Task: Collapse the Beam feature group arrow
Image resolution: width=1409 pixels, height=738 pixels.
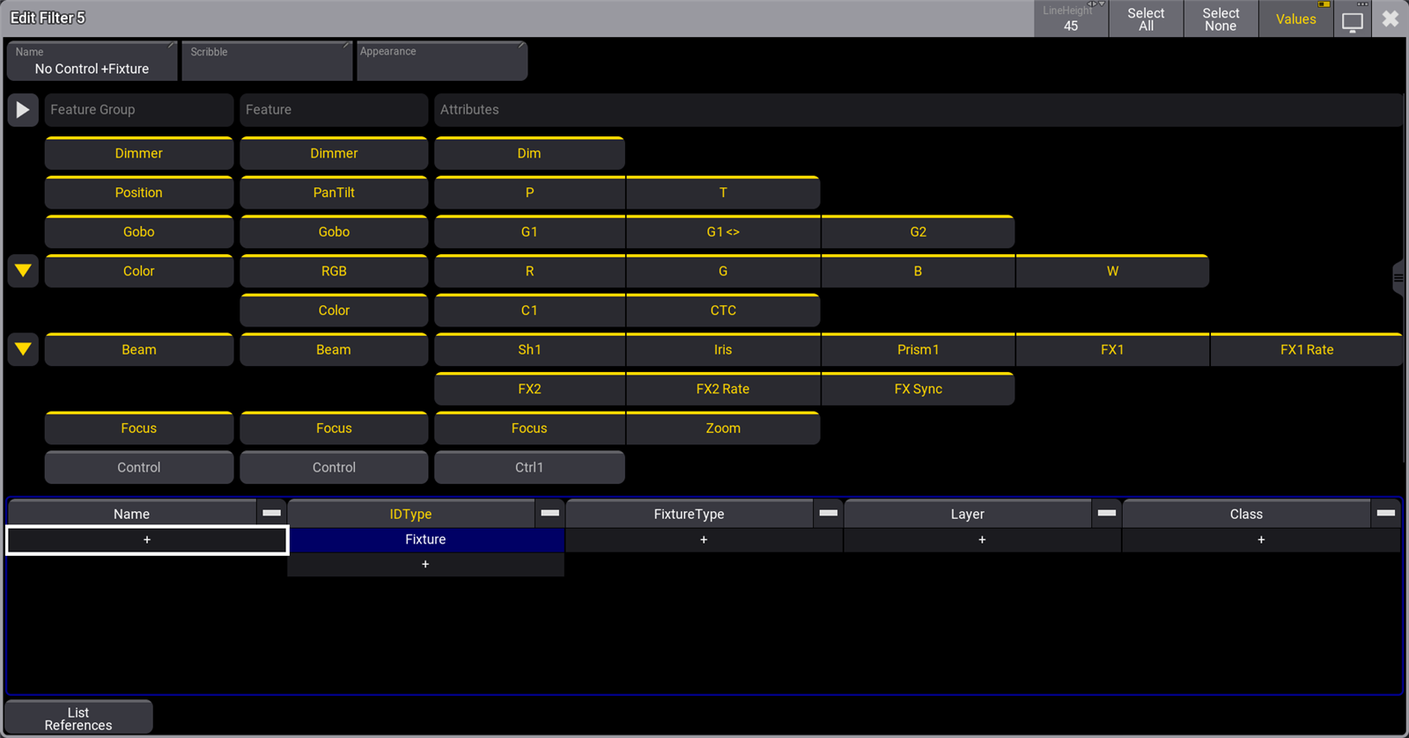Action: coord(23,349)
